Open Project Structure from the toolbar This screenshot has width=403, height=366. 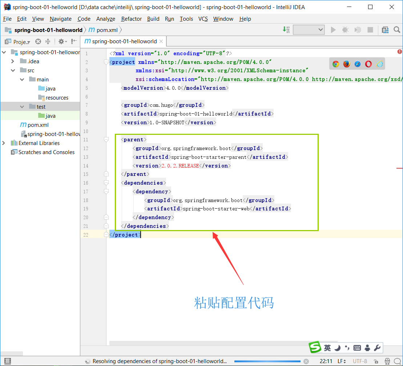pos(385,30)
